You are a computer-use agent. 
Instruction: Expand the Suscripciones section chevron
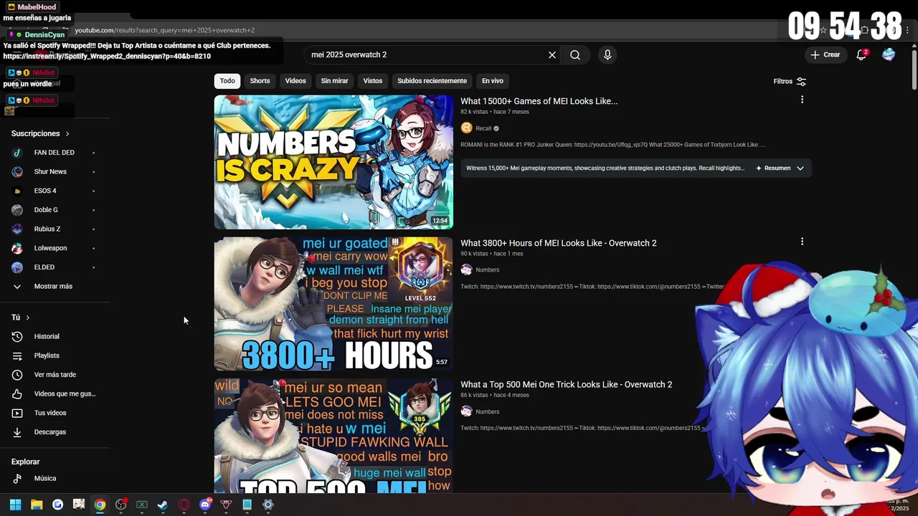[x=67, y=134]
